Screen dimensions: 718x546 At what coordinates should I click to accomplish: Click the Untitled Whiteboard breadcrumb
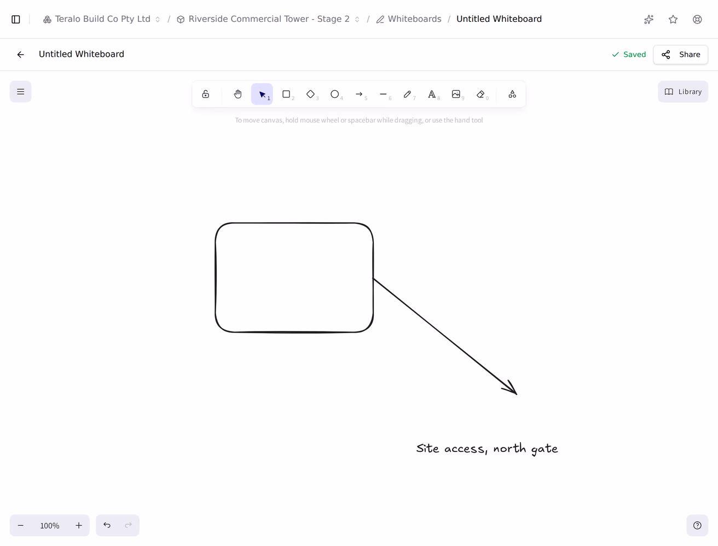coord(499,19)
